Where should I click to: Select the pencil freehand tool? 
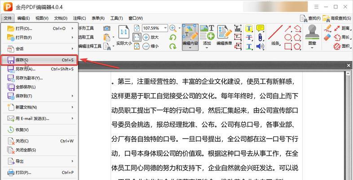(x=327, y=28)
